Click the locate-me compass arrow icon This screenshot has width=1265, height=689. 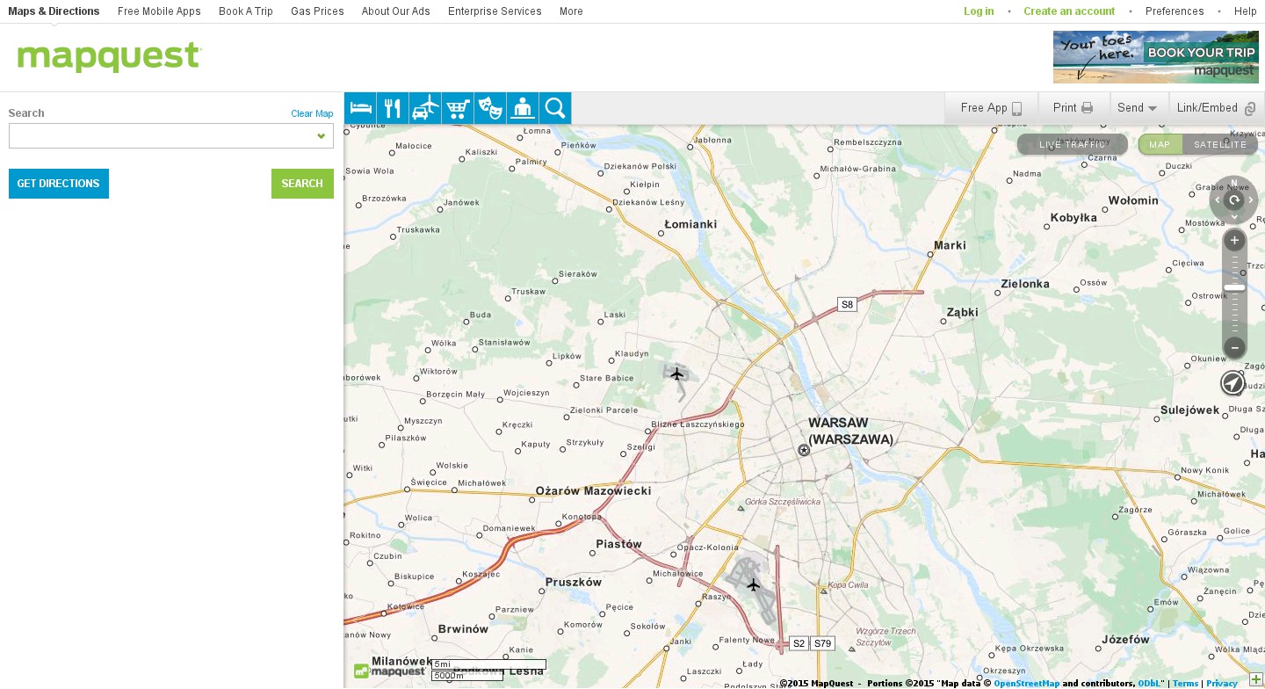(x=1232, y=383)
